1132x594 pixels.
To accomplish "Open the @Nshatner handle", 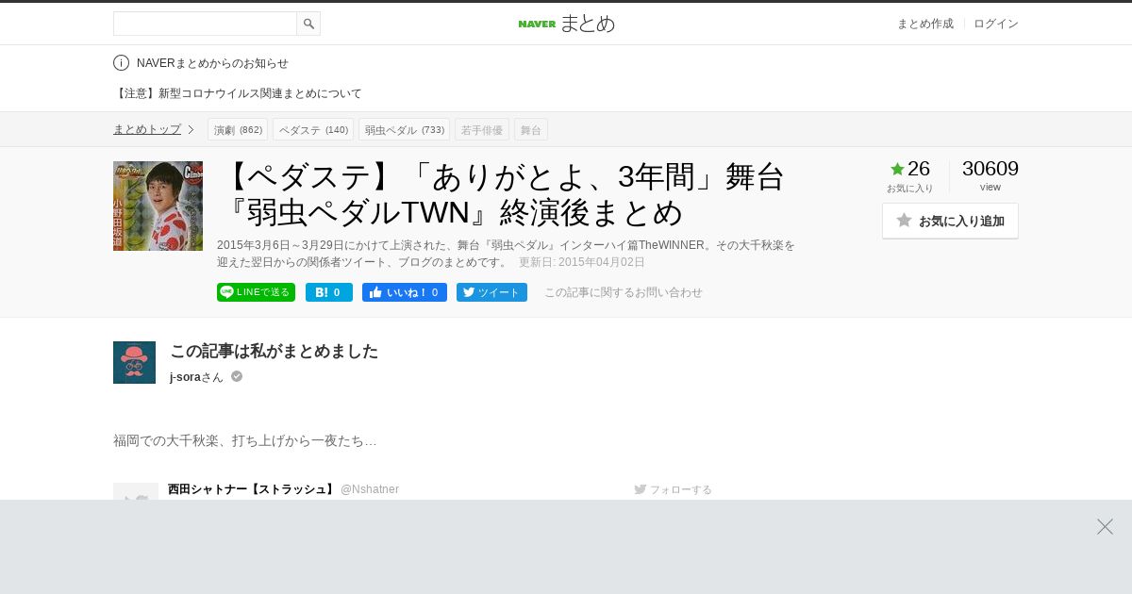I will pos(370,489).
